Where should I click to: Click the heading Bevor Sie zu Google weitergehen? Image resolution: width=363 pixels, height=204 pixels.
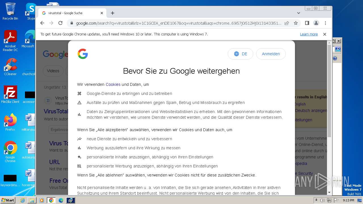(181, 71)
